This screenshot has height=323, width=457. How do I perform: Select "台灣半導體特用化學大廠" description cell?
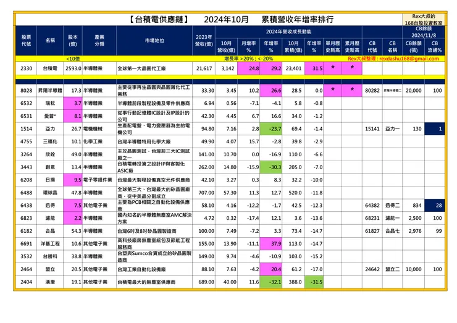pos(154,141)
